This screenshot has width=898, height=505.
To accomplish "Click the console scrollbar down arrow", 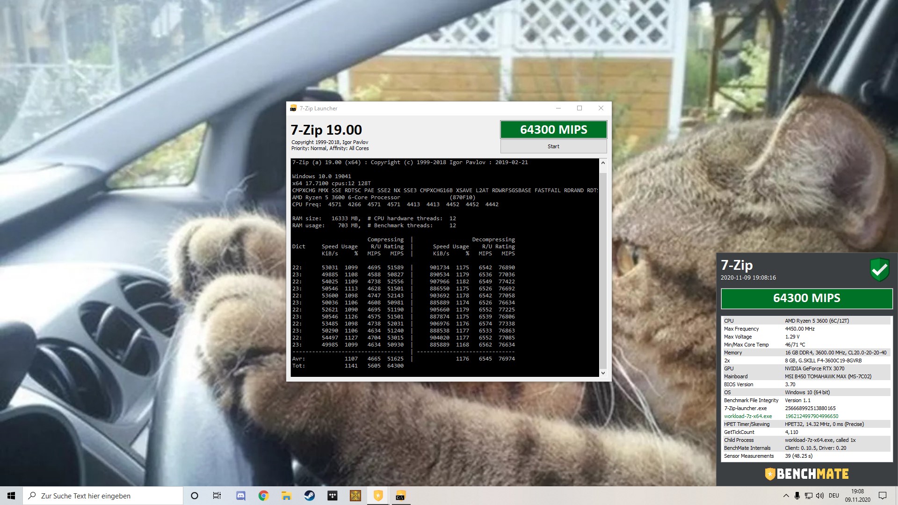I will [x=603, y=373].
